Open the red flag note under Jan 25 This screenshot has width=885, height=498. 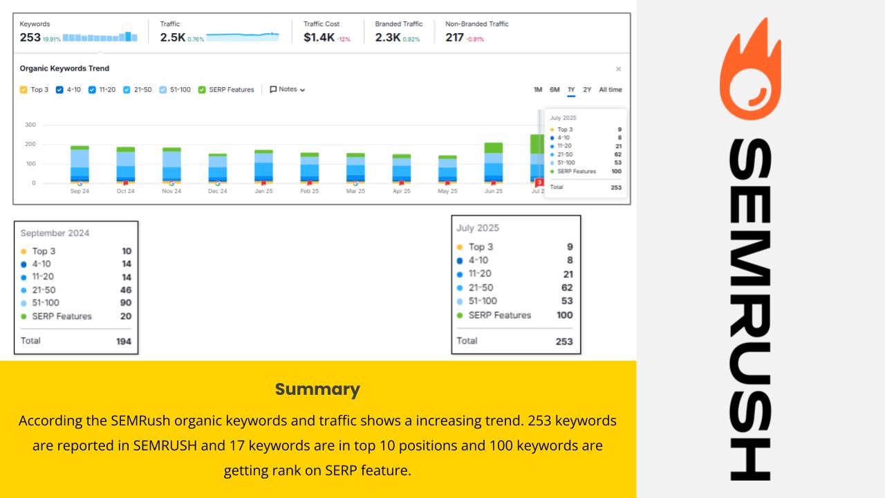click(x=263, y=183)
